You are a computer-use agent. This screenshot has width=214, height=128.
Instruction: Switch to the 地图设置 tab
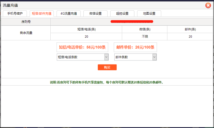pos(149,14)
